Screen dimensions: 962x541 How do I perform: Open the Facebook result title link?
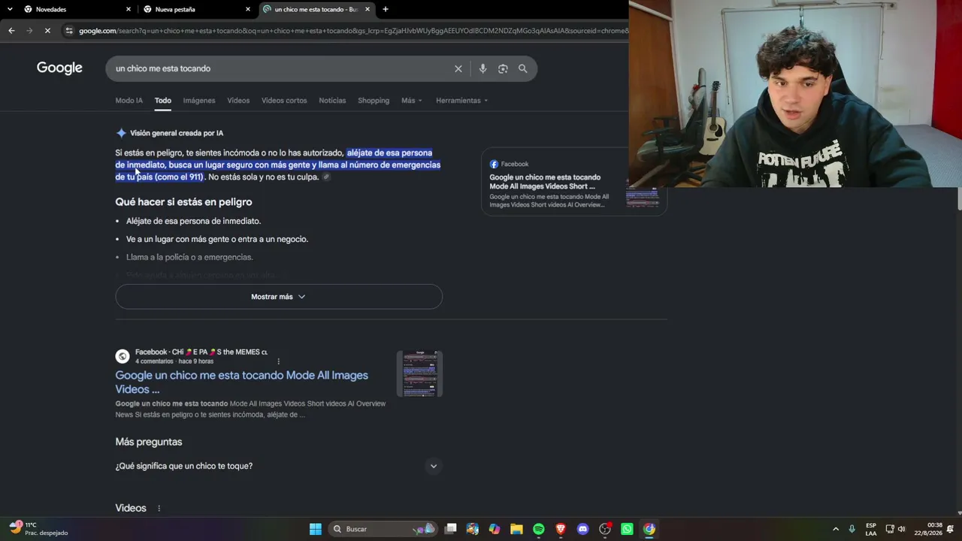(x=241, y=382)
